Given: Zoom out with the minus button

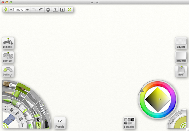Looking at the screenshot, I should (x=11, y=10).
